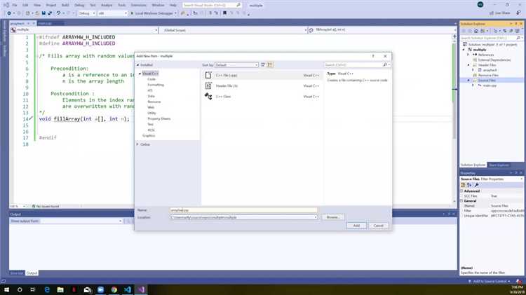Switch dialog templates to medium icons list view
Viewport: 526px width, 295px height.
coord(270,64)
